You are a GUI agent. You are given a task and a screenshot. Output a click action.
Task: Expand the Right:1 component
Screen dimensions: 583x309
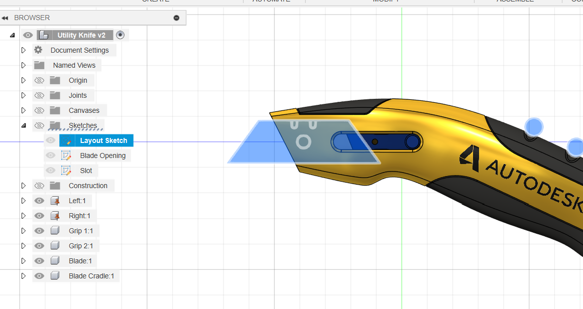tap(24, 216)
